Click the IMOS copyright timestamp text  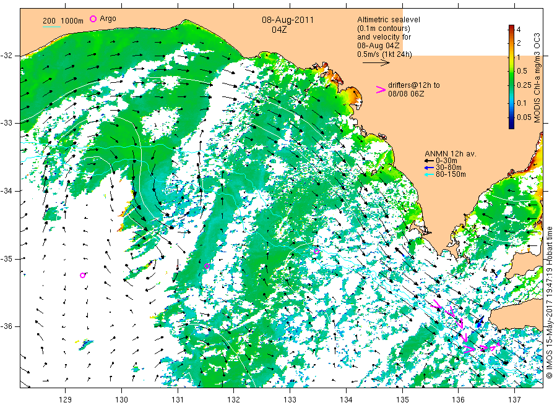tap(549, 302)
